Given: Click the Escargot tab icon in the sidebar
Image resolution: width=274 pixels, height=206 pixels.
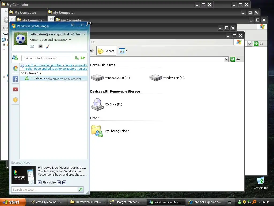Looking at the screenshot, I should point(15,68).
